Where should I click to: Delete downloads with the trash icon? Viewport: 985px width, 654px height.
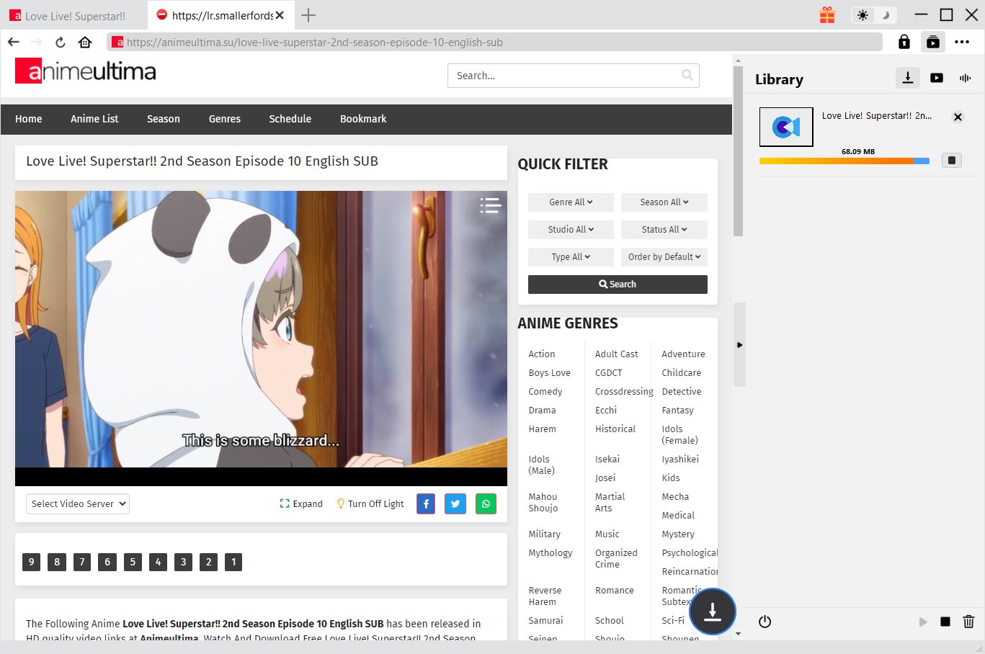coord(968,622)
